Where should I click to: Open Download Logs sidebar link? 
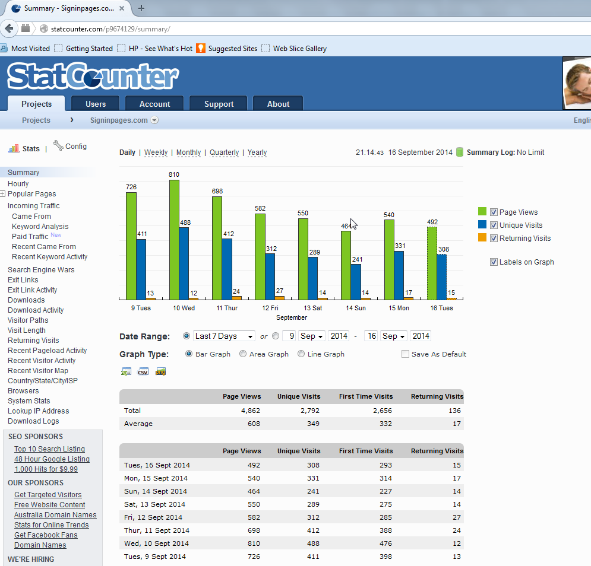coord(33,421)
